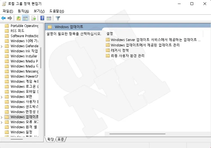Open the 보기(V) menu
The width and height of the screenshot is (211, 148).
pyautogui.click(x=39, y=11)
